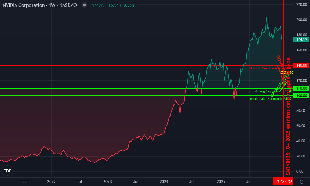Screen dimensions: 310x186
Task: Expand the 2025 section on the time axis
Action: click(x=221, y=181)
